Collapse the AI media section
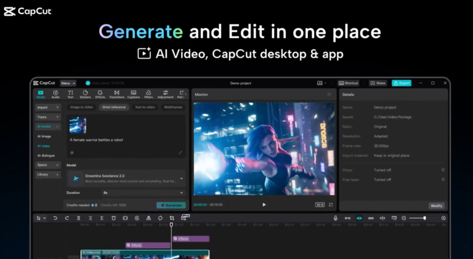473x259 pixels. 47,127
